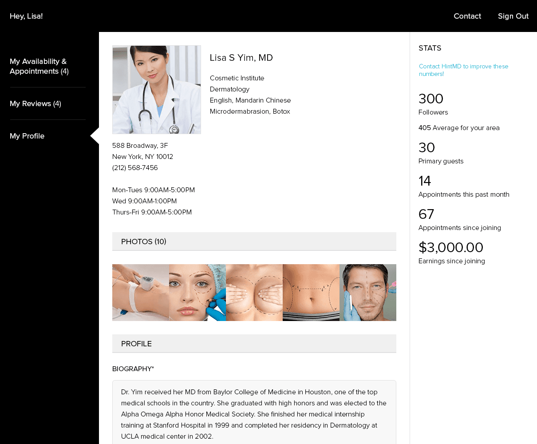Click the arrow indicator beside My Profile

(95, 136)
